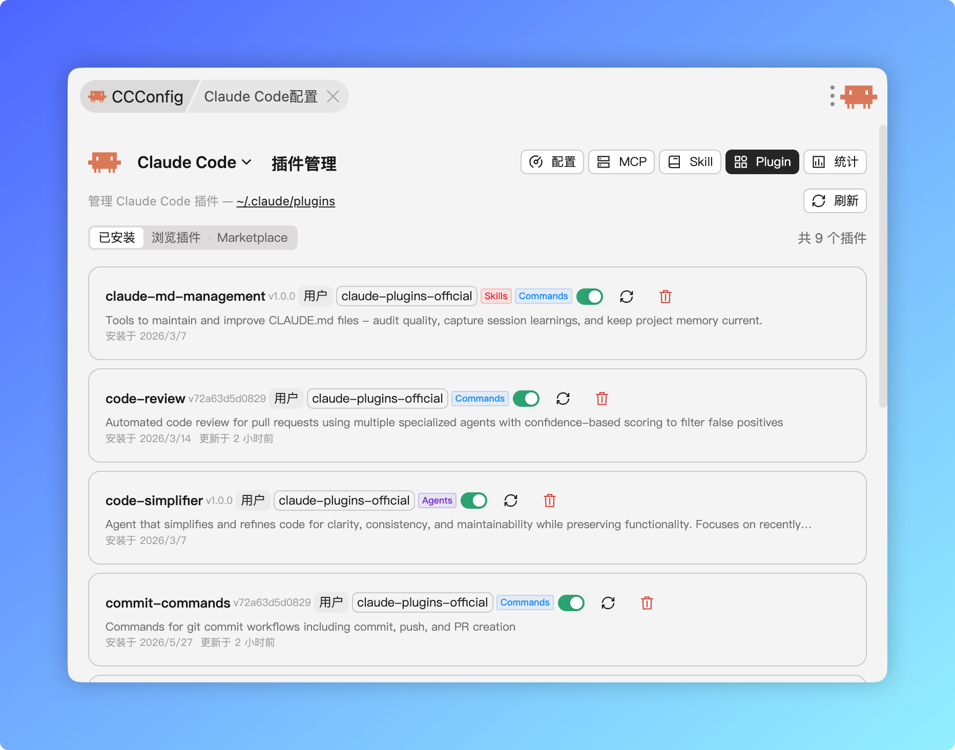This screenshot has width=955, height=750.
Task: Select the code-simplifier plugin name
Action: click(x=154, y=501)
